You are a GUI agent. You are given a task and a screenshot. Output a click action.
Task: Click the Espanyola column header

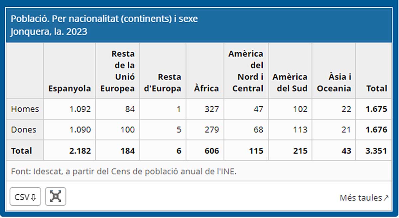[x=69, y=89]
